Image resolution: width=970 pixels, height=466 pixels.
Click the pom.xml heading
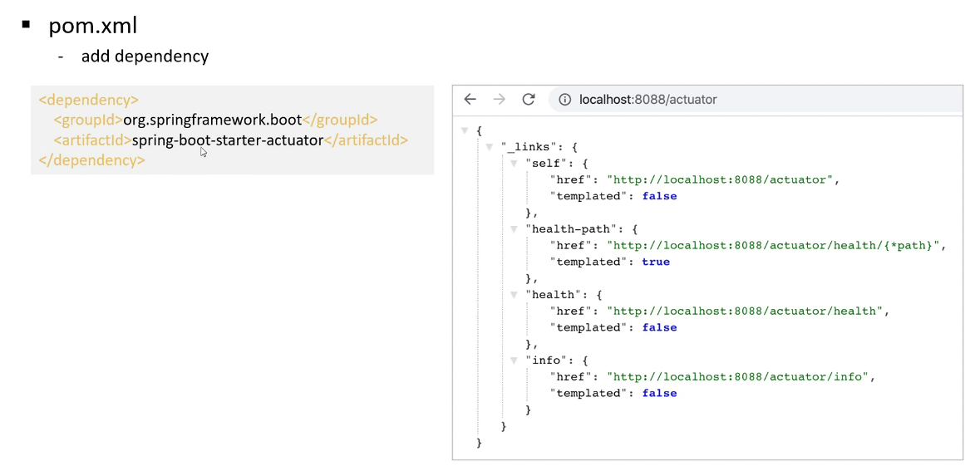93,26
